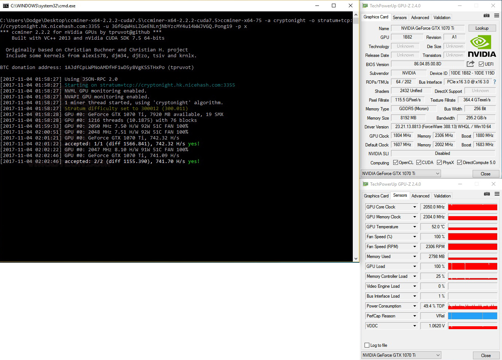Screen dimensions: 502x360
Task: Click the question mark beside Bus Interface
Action: click(x=495, y=82)
